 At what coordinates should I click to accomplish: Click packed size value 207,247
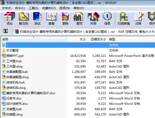[x=100, y=82]
